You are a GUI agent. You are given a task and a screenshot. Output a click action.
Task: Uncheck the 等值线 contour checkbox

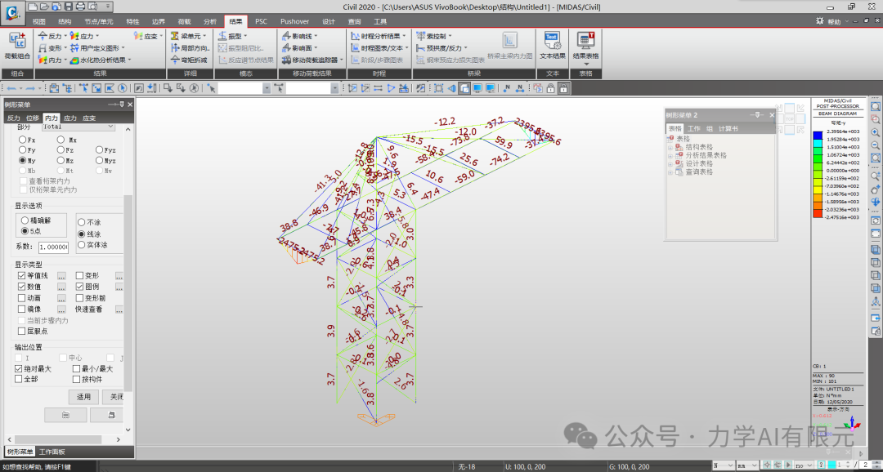pos(21,276)
